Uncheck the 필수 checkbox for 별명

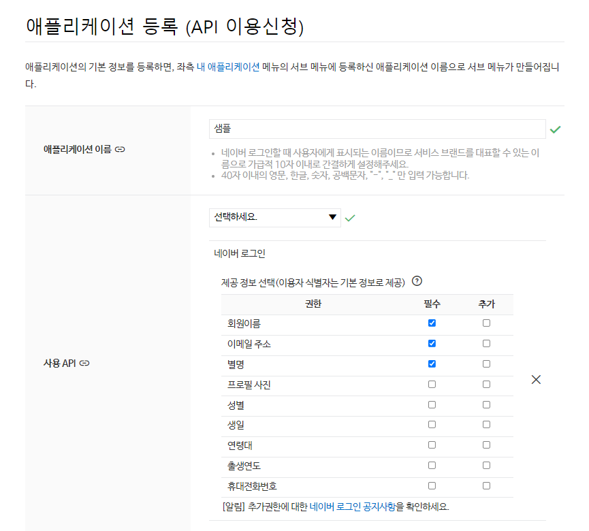[x=432, y=364]
